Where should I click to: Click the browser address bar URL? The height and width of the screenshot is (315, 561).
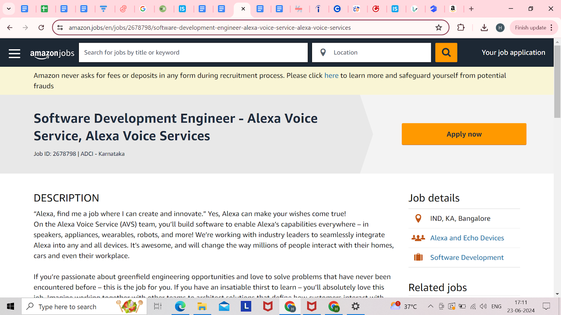pyautogui.click(x=210, y=28)
